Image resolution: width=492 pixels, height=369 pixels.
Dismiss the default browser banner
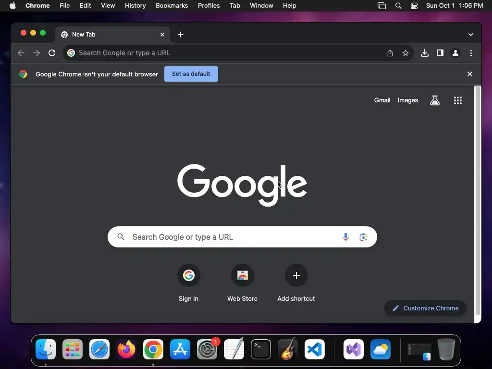tap(470, 74)
